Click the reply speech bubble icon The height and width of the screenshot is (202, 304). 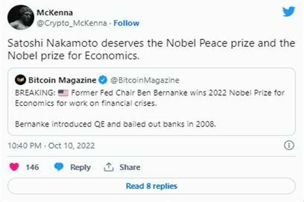coord(59,167)
